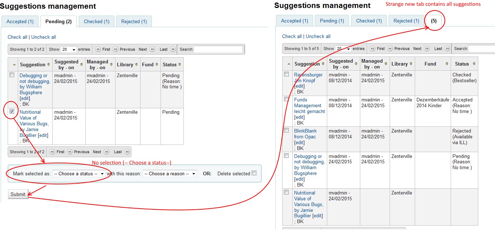Sort left table by Status column arrows

click(x=179, y=65)
